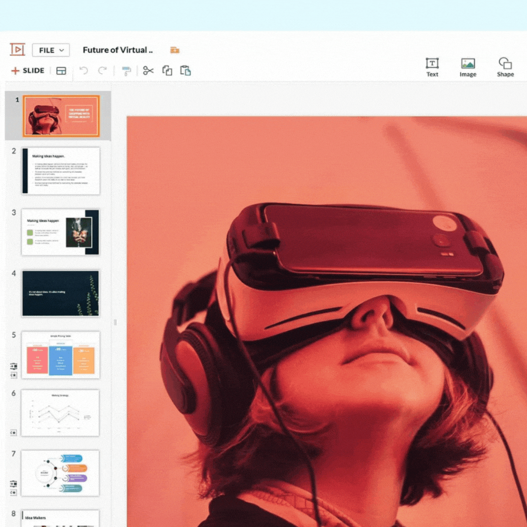Open the slide layout icon
This screenshot has width=527, height=527.
pyautogui.click(x=61, y=71)
